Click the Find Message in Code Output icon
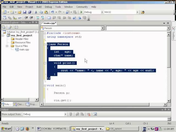 71,114
